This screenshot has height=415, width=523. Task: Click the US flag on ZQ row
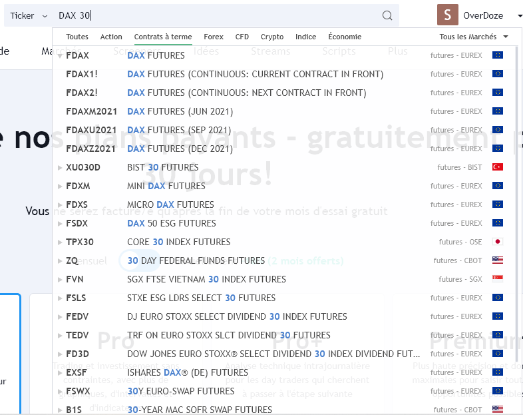[x=497, y=260]
